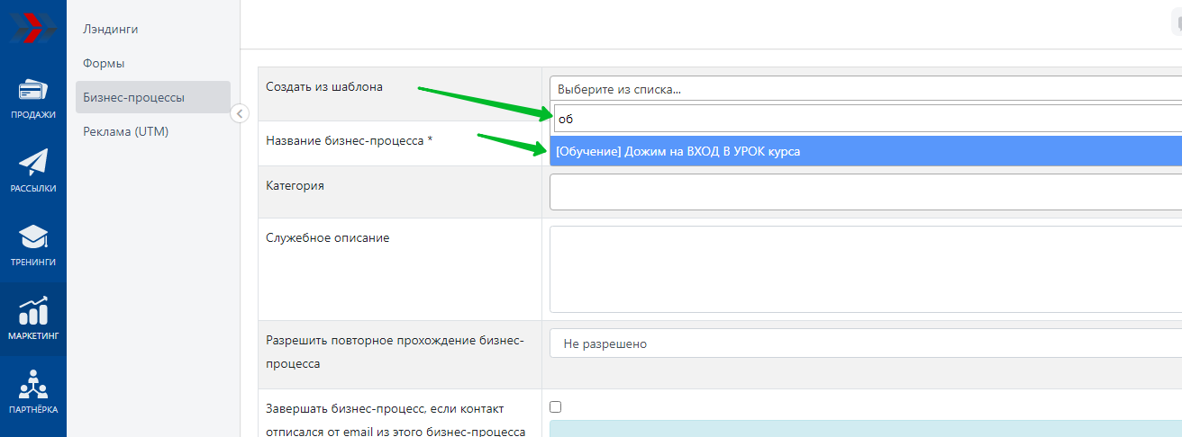Screen dimensions: 1182x437
Task: Select Бизнес-процессы menu item
Action: pyautogui.click(x=133, y=97)
